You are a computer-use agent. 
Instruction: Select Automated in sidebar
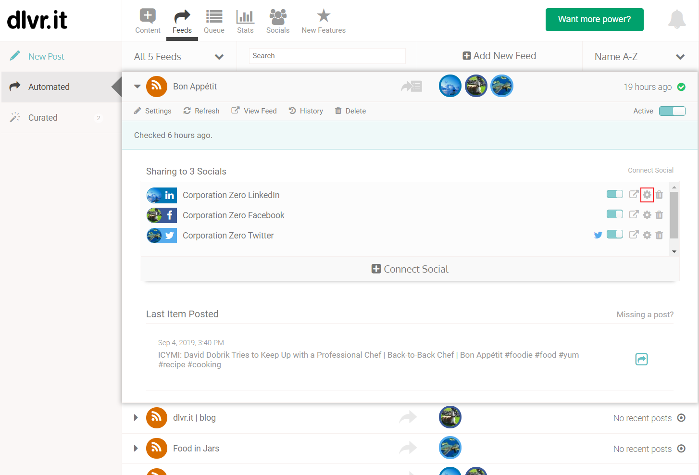[x=62, y=87]
